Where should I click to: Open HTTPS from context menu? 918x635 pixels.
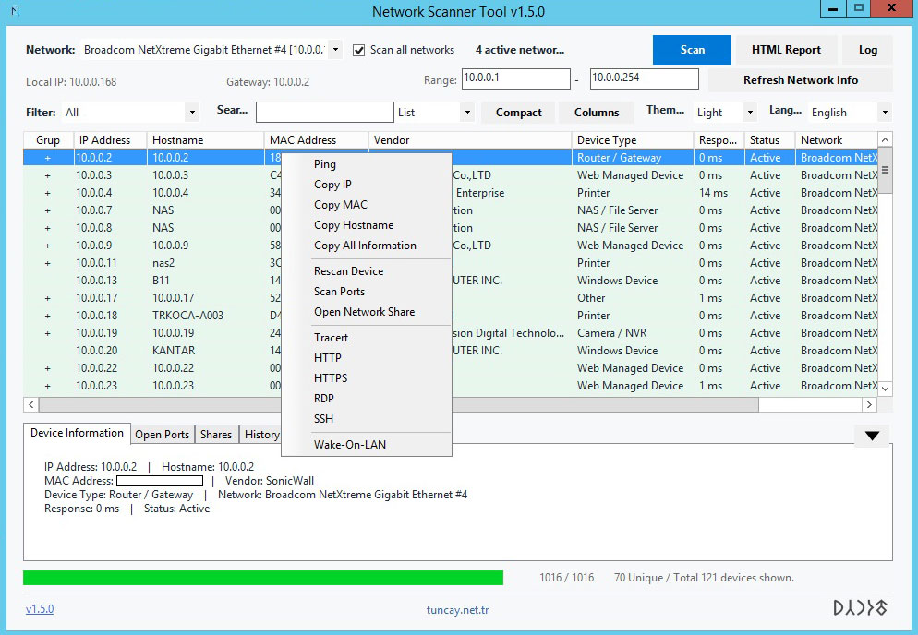coord(367,378)
